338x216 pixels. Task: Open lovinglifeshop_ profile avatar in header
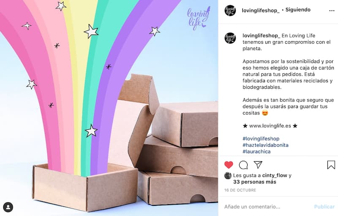[x=230, y=11]
